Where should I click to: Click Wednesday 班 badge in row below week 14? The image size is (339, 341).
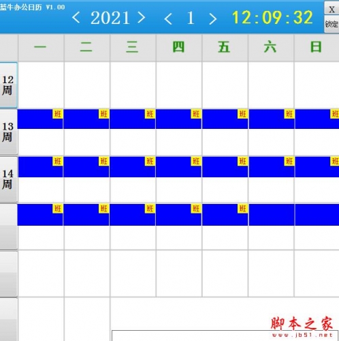click(x=150, y=209)
